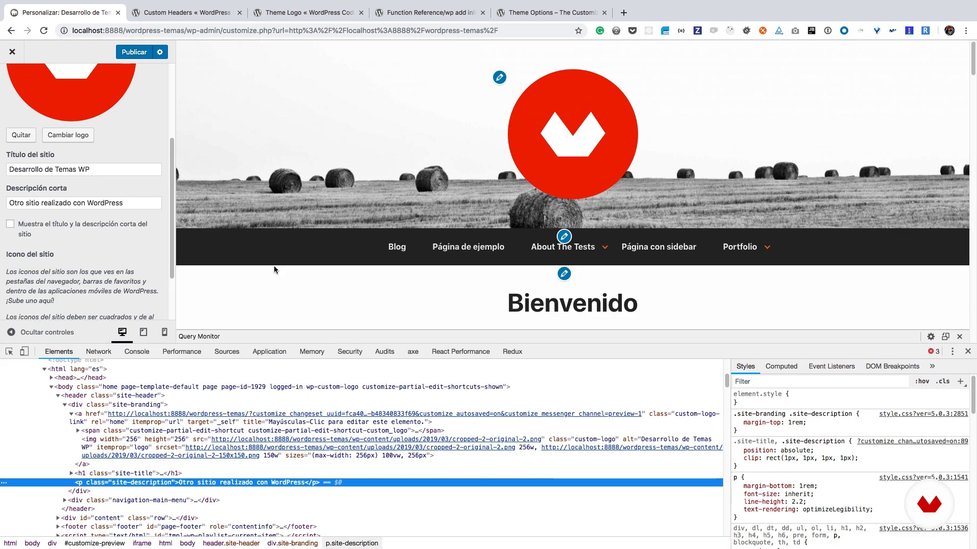Bookmark this page star icon
This screenshot has width=977, height=549.
click(x=579, y=30)
